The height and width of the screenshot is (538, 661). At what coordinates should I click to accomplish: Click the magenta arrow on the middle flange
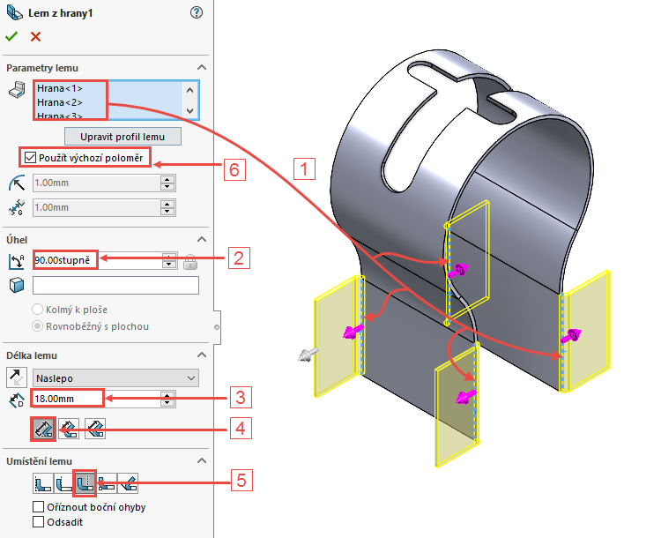click(458, 270)
